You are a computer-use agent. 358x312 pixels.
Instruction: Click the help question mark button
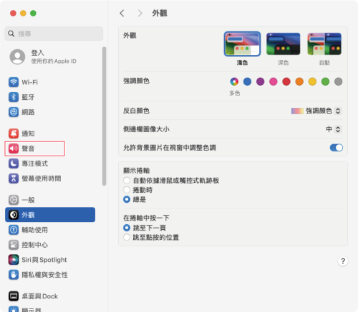[x=343, y=261]
